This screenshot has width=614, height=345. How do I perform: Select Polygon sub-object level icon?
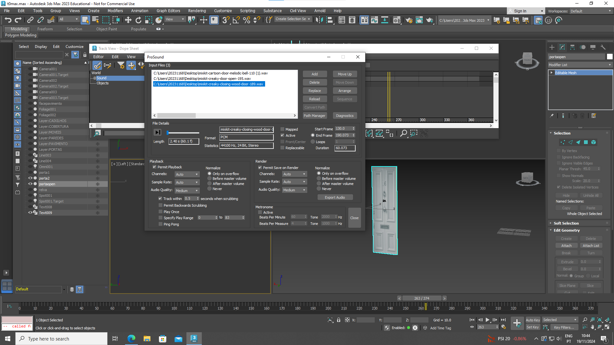[x=586, y=142]
